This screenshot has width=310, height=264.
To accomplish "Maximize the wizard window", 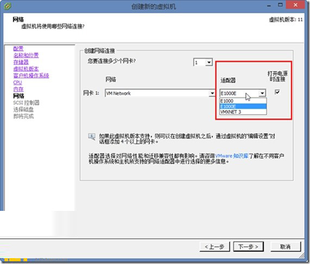I will pyautogui.click(x=280, y=5).
